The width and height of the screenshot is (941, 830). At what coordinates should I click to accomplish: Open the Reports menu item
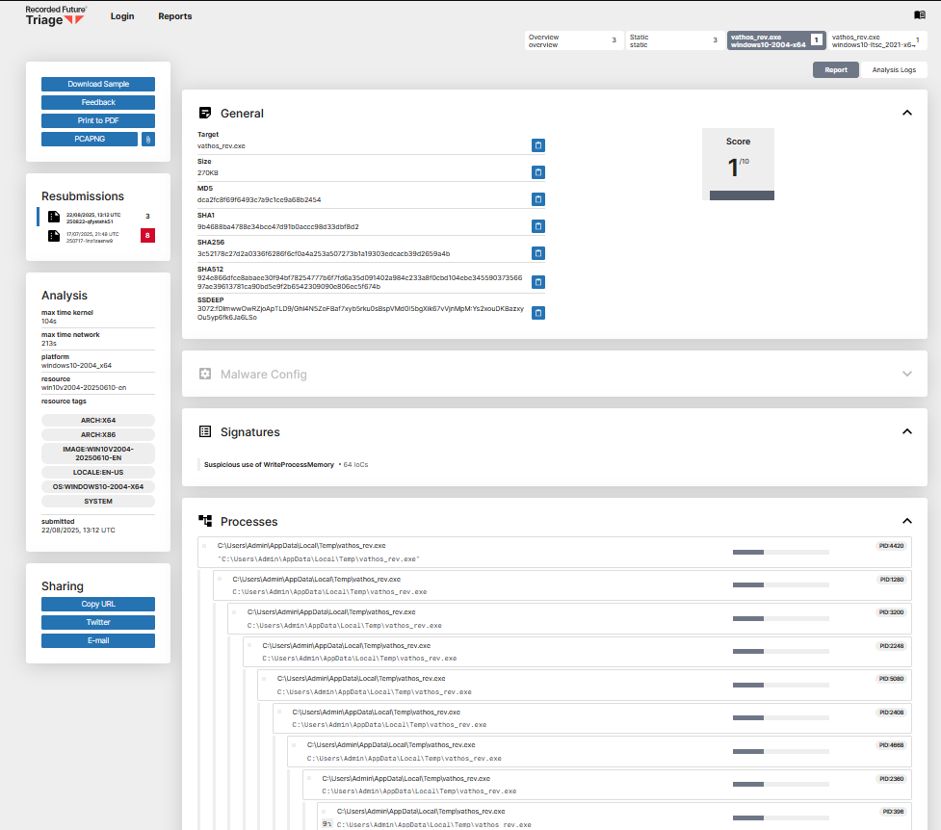[175, 16]
